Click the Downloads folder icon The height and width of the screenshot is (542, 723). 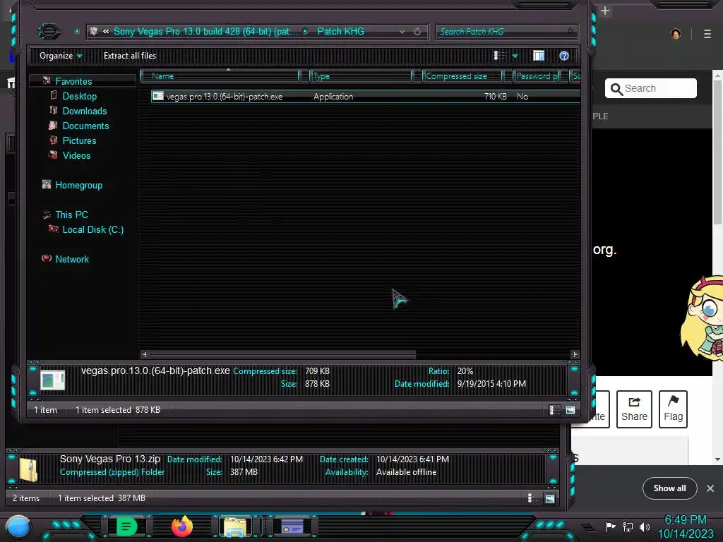click(x=54, y=110)
